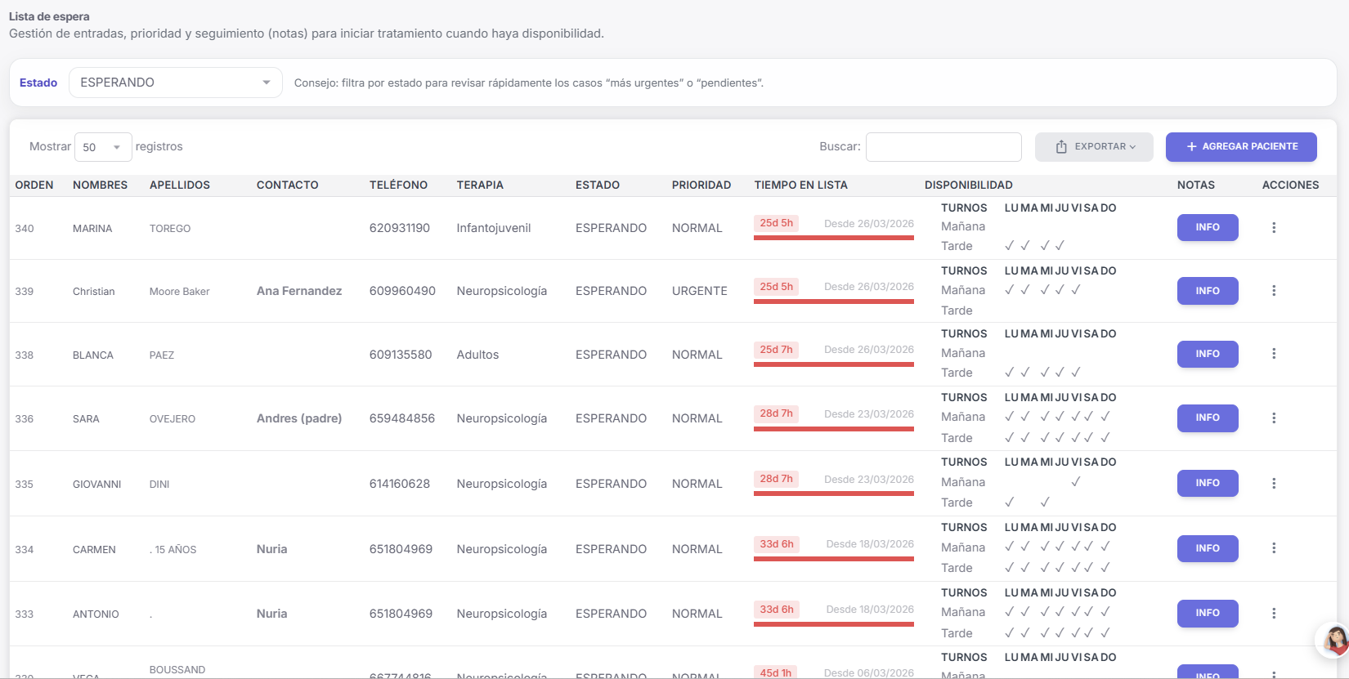Viewport: 1349px width, 679px height.
Task: Sort by TIEMPO EN LISTA column
Action: tap(800, 185)
